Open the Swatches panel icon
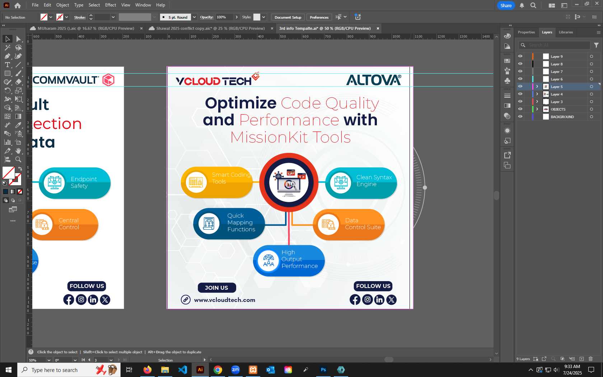The height and width of the screenshot is (377, 603). click(507, 61)
